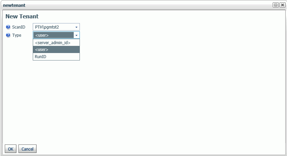Click the Type field label

click(17, 35)
